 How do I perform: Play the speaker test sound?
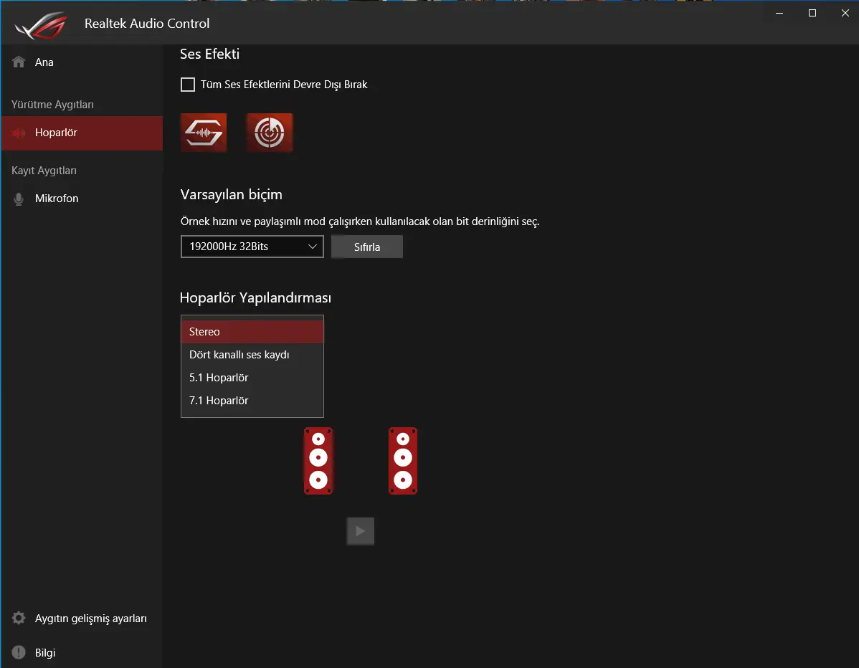[x=361, y=531]
